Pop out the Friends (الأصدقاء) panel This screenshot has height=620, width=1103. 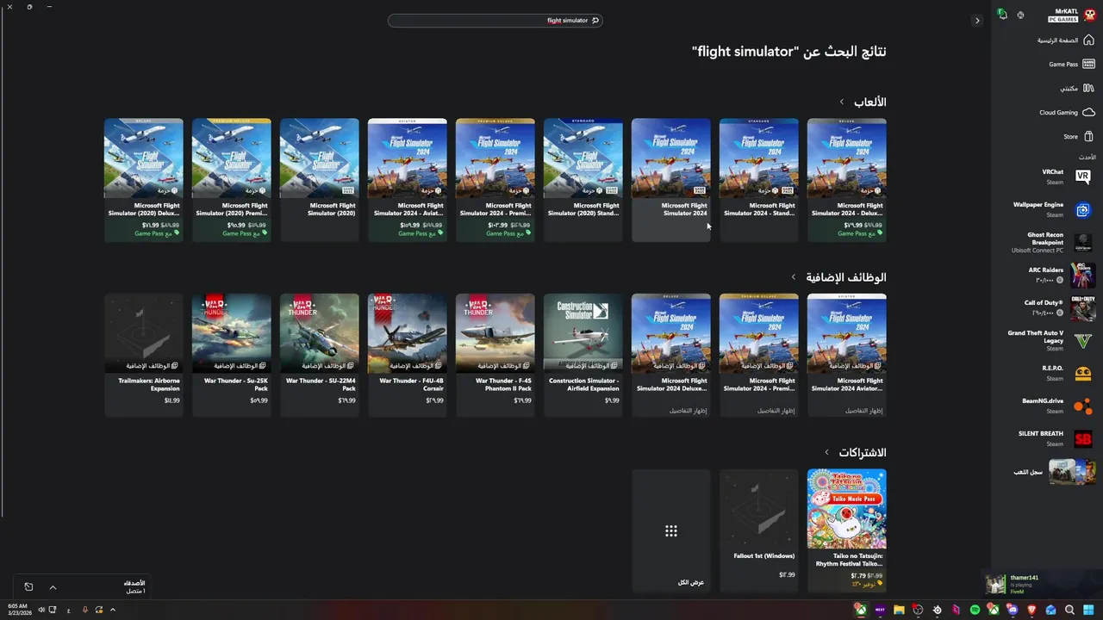28,587
